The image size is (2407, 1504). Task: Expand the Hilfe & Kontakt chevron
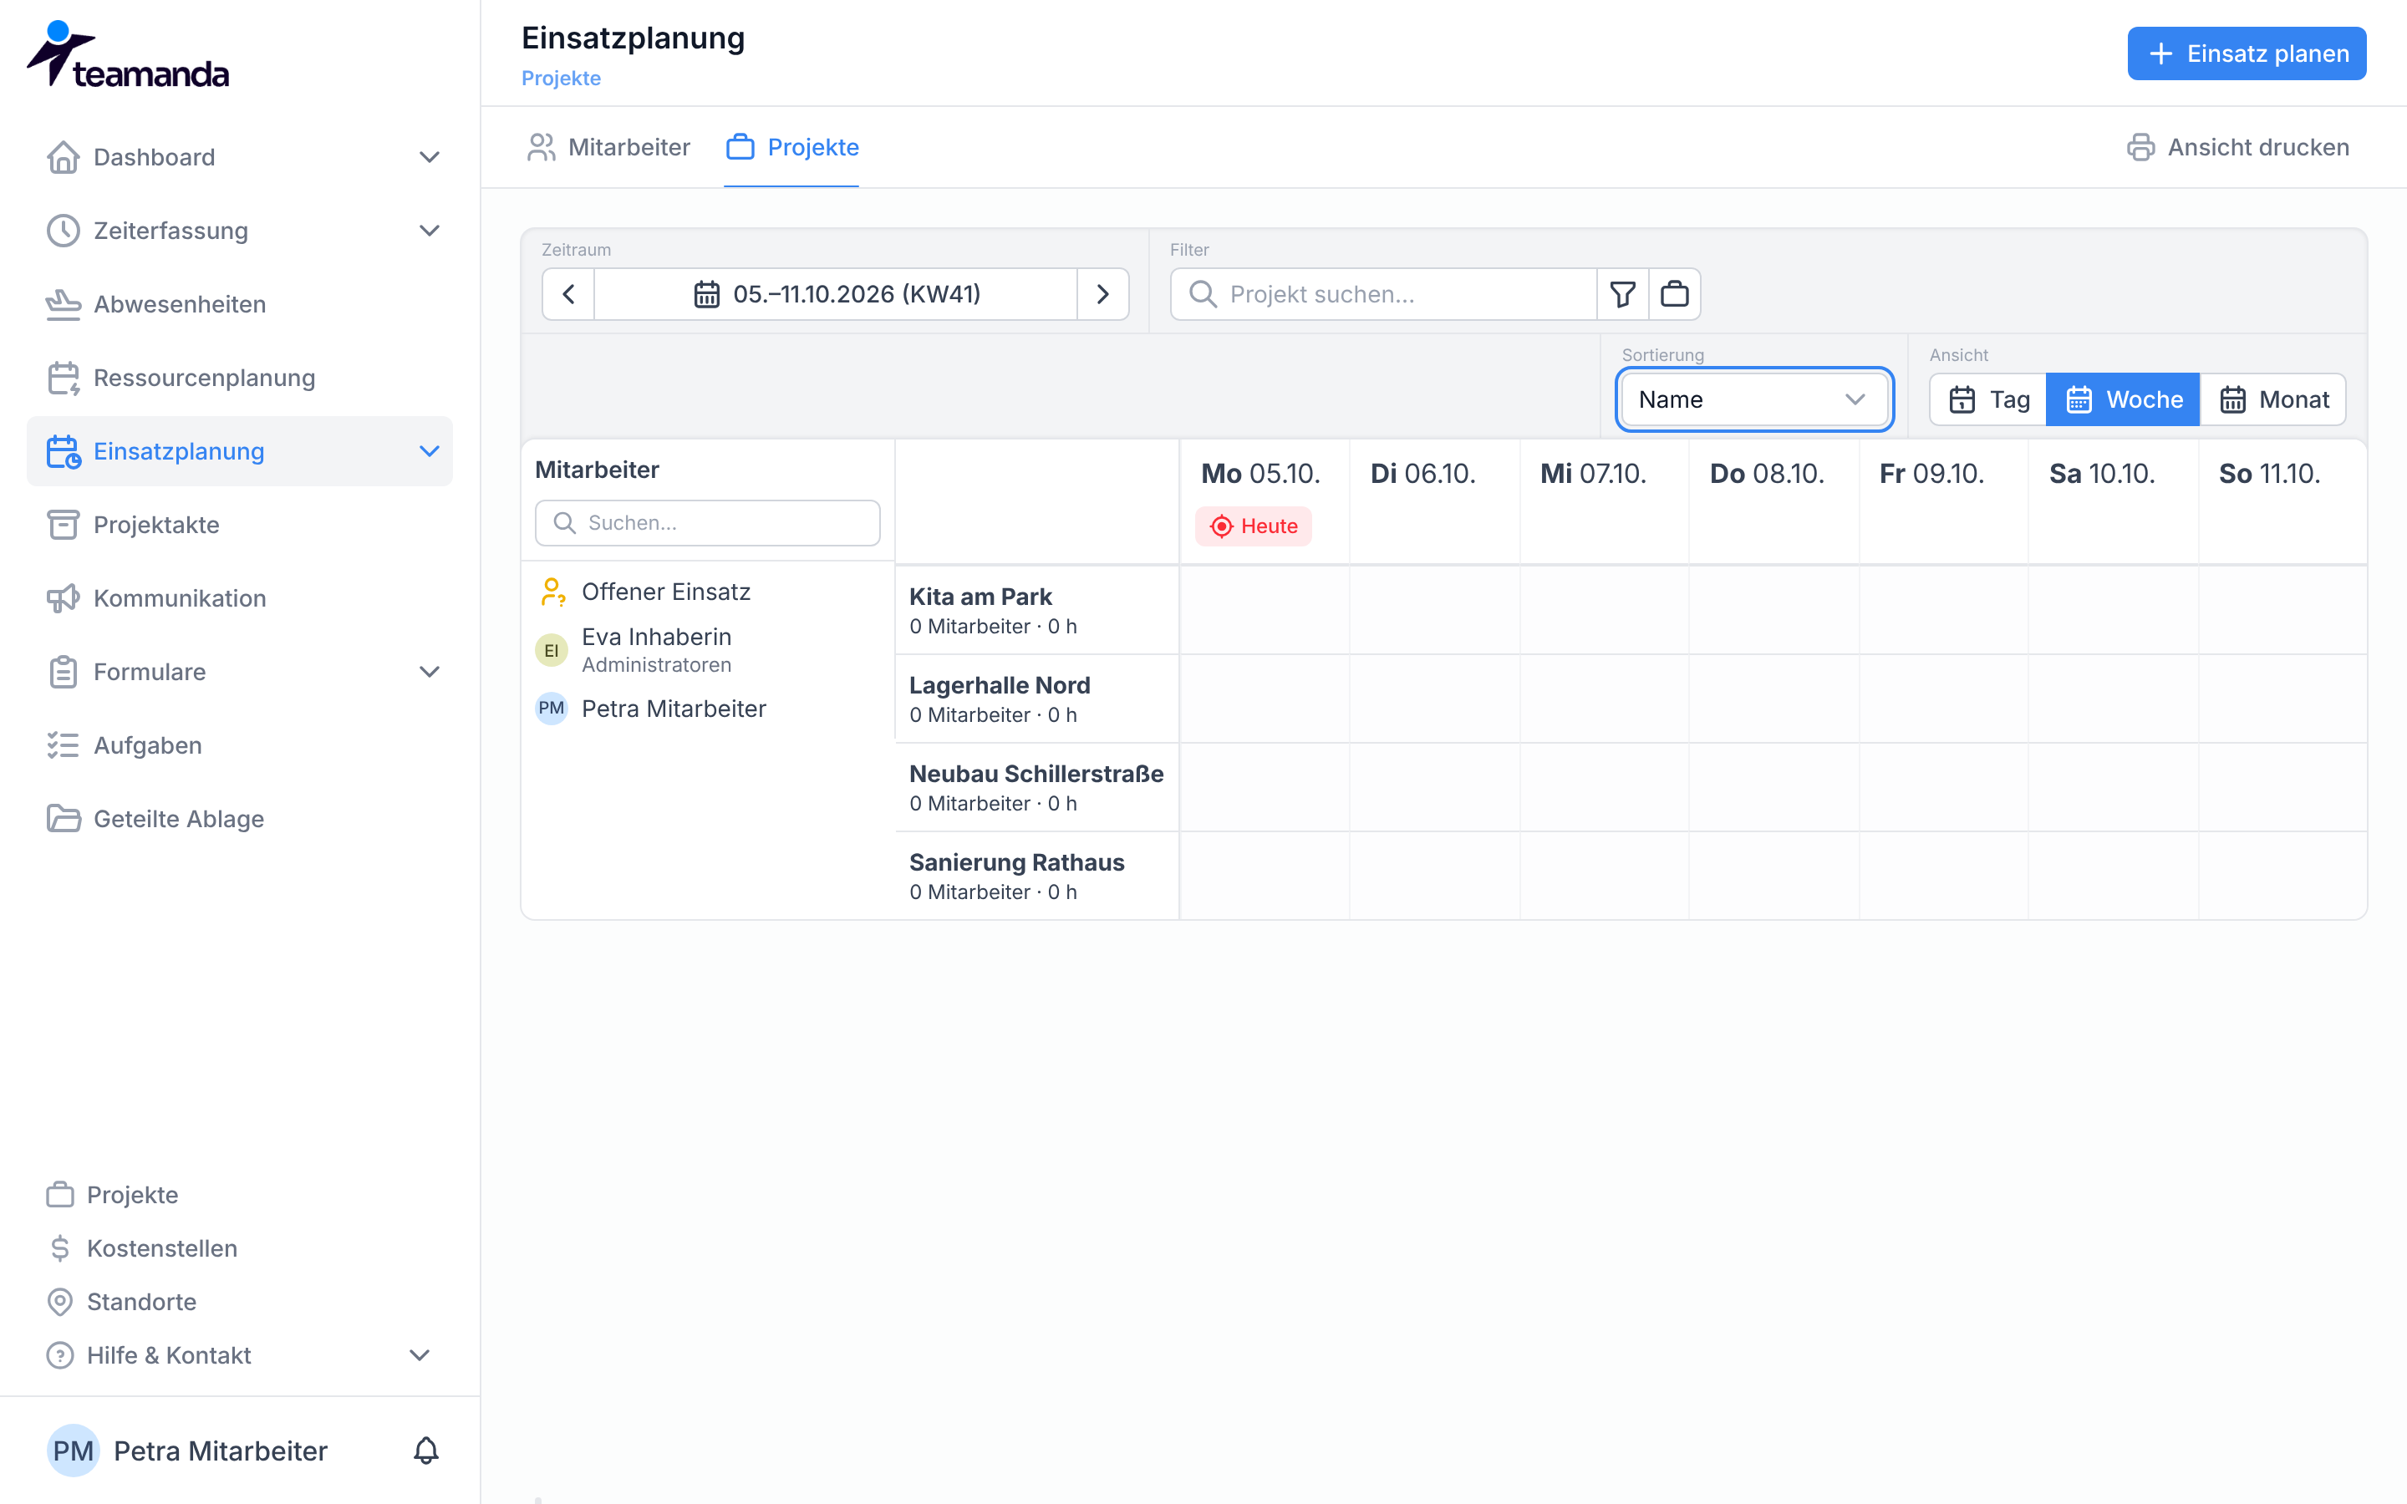tap(420, 1356)
